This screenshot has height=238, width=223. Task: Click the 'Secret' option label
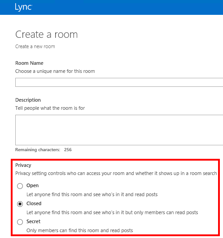tap(34, 221)
